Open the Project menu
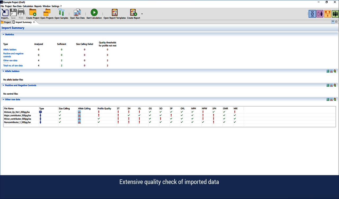 (x=8, y=6)
